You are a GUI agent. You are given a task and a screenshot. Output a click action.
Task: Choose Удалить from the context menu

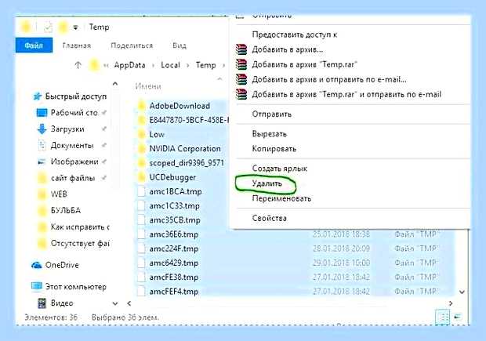click(x=267, y=183)
